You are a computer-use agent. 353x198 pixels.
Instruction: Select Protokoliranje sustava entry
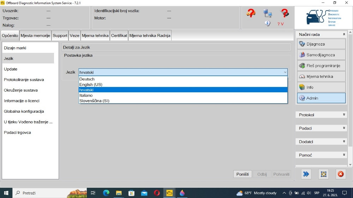[28, 80]
